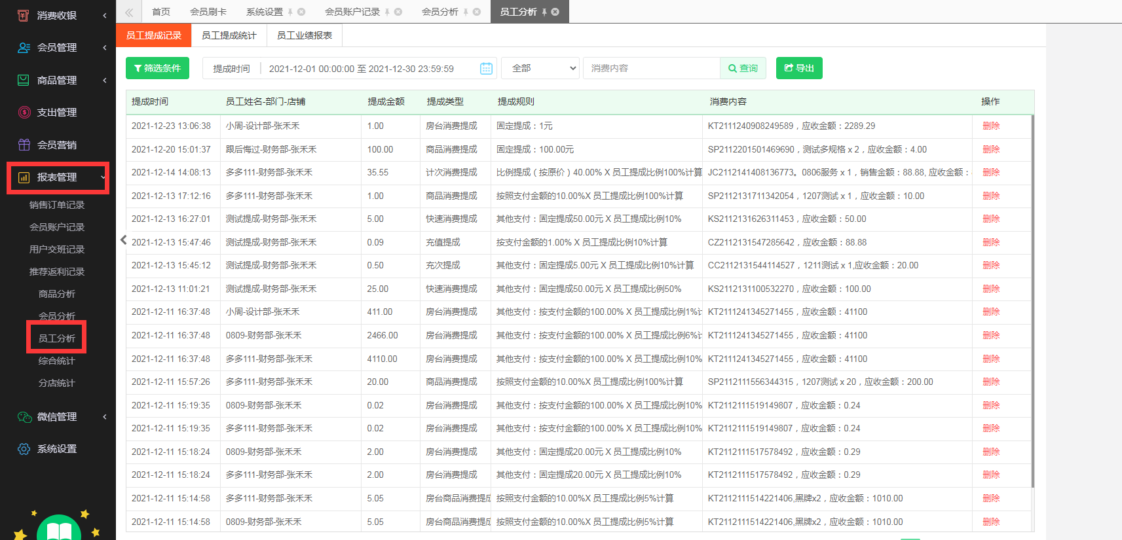Click the 报表管理 chart icon
The image size is (1122, 540).
click(24, 177)
